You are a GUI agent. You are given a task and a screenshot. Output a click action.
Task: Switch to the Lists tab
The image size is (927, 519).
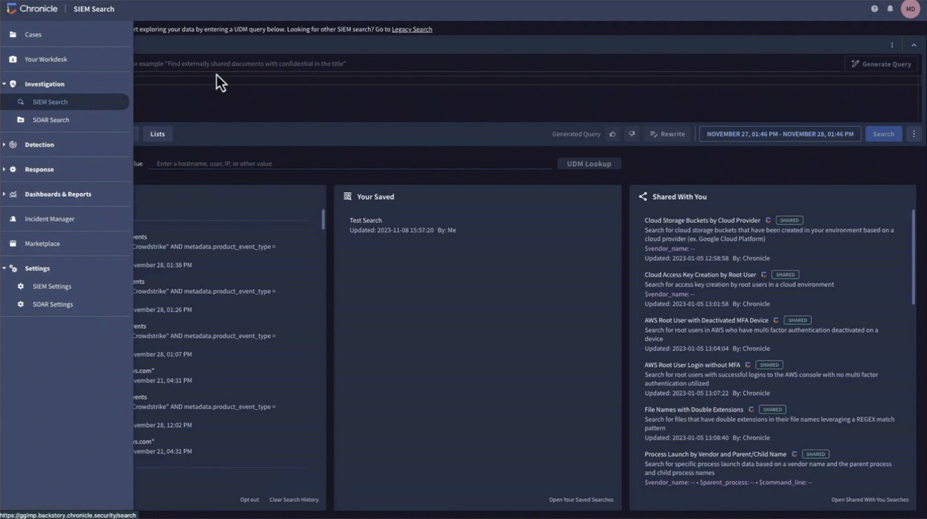[x=157, y=134]
